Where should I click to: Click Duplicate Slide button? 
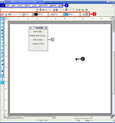pyautogui.click(x=38, y=44)
